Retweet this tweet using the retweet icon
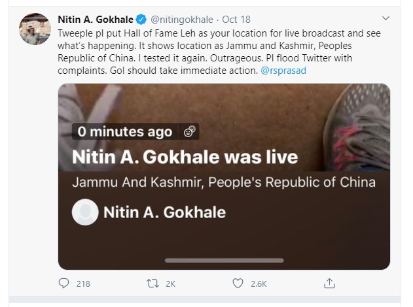This screenshot has width=413, height=307. pos(153,283)
